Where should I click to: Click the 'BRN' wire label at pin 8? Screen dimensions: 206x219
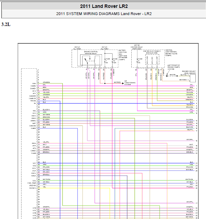click(44, 87)
